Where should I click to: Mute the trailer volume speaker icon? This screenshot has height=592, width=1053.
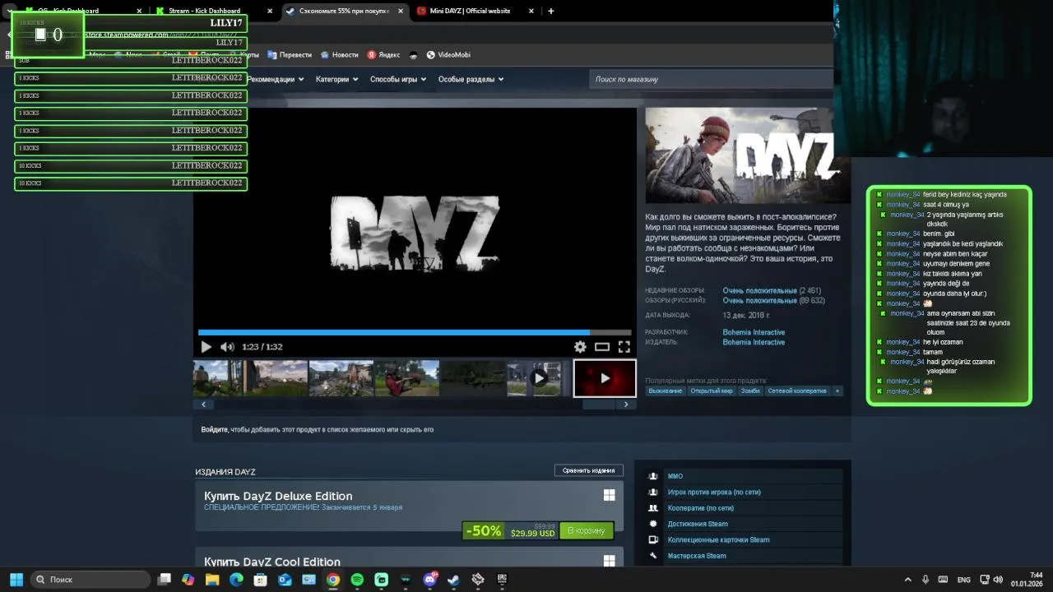pyautogui.click(x=227, y=347)
